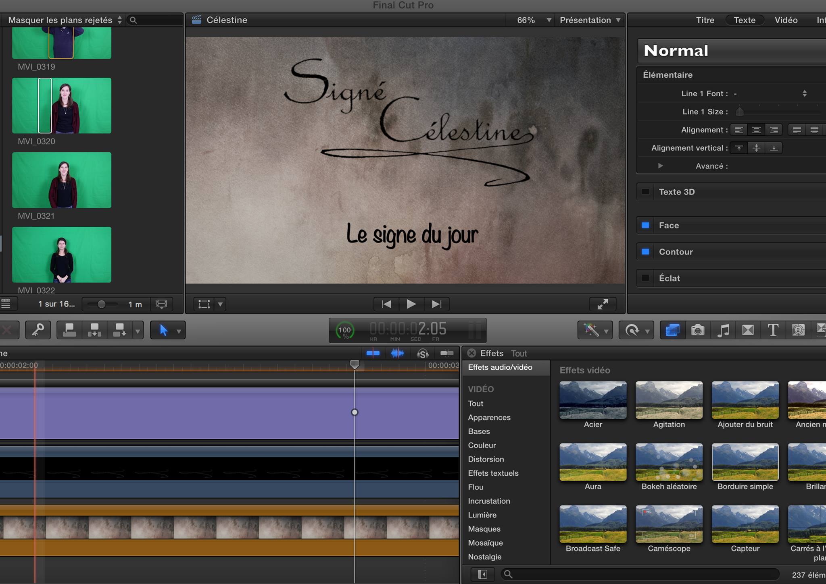Screen dimensions: 826x584
Task: Enable the Éclat checkbox
Action: coord(645,278)
